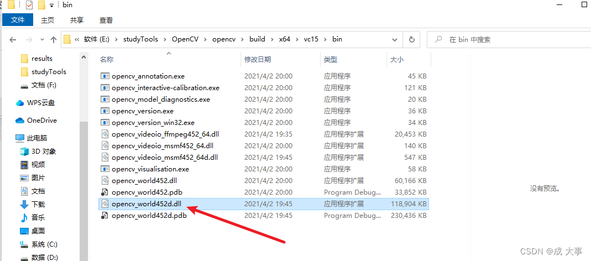Open the 查看 ribbon tab

(106, 20)
